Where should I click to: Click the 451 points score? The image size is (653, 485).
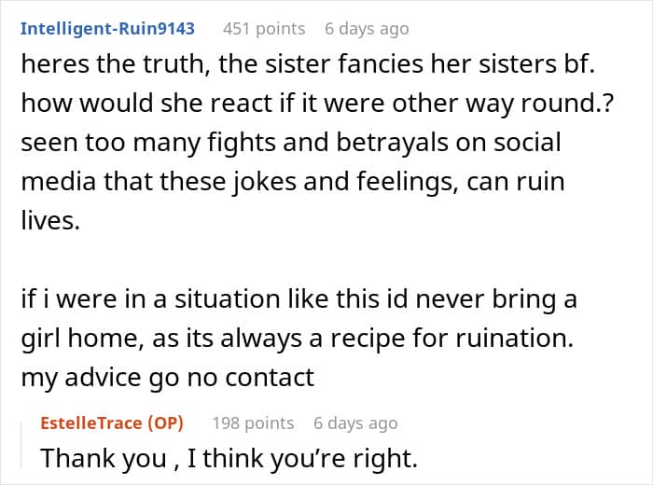(x=264, y=29)
